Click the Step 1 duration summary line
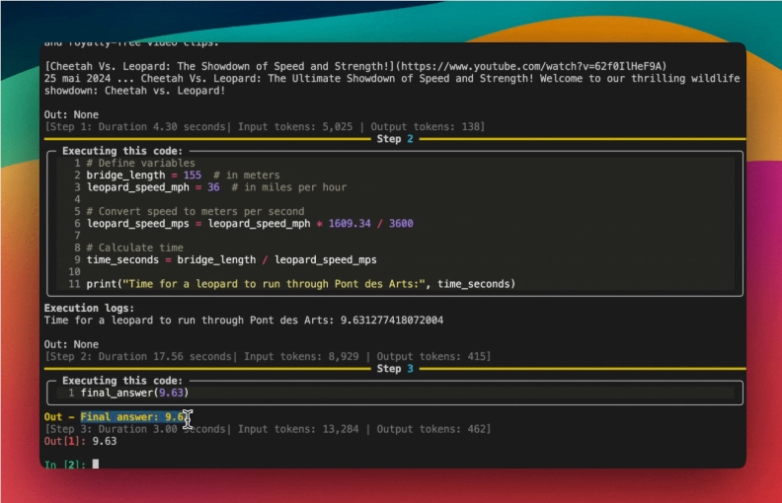Viewport: 782px width, 503px height. tap(265, 127)
